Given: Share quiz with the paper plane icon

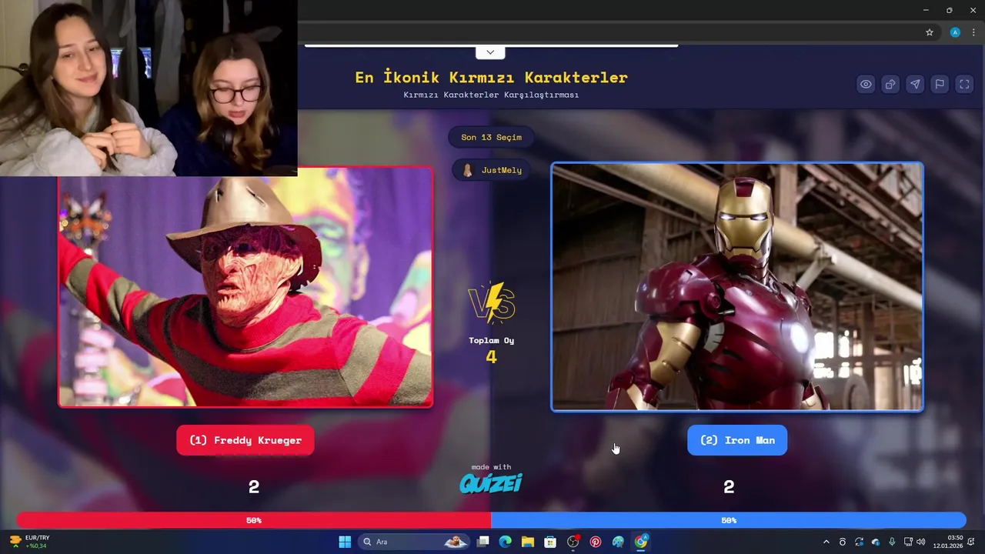Looking at the screenshot, I should (915, 85).
